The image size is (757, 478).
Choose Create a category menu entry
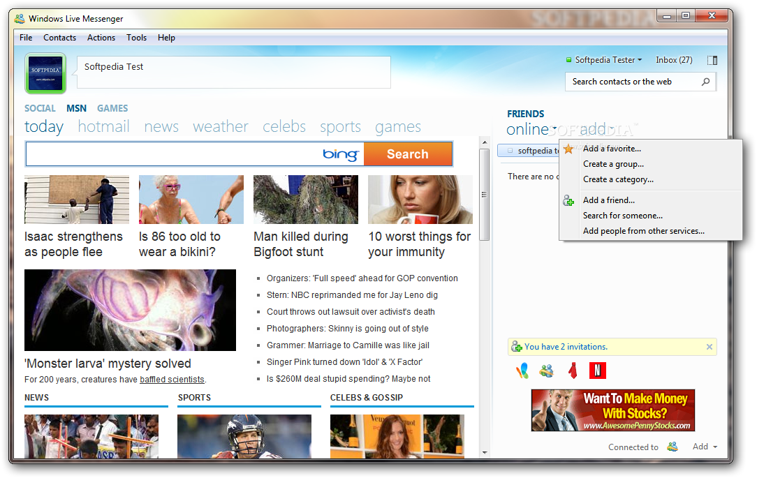(650, 179)
